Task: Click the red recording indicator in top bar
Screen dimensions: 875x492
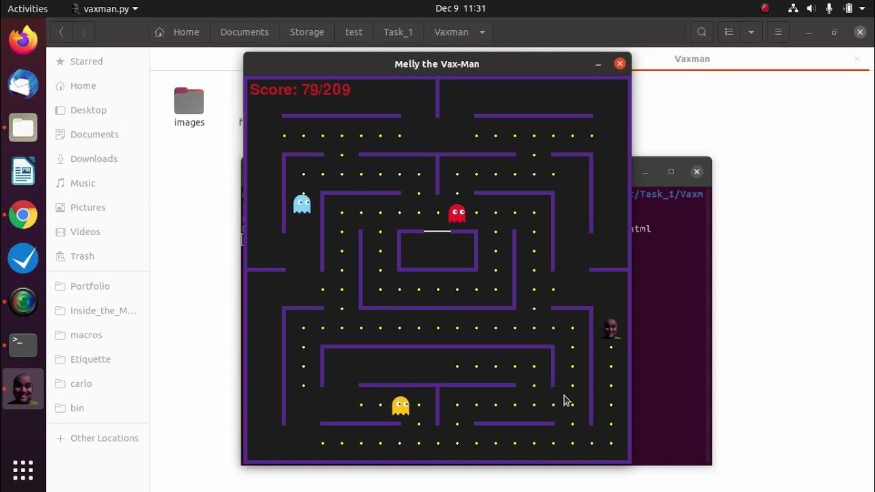Action: click(765, 9)
